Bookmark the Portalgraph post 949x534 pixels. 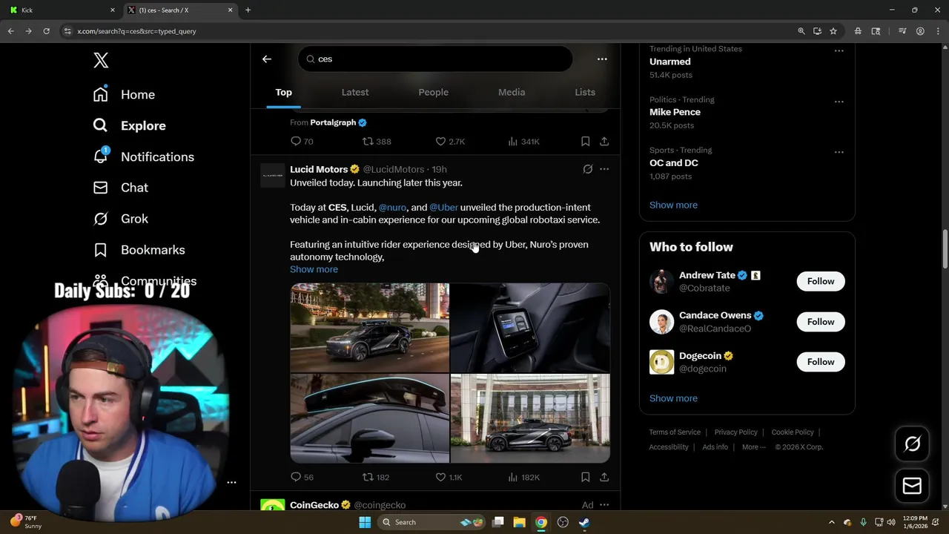[585, 141]
